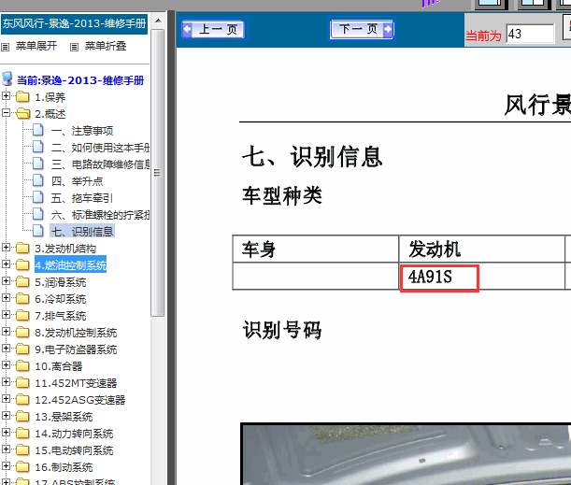
Task: Click the open folder icon of 2.概述
Action: pyautogui.click(x=23, y=114)
